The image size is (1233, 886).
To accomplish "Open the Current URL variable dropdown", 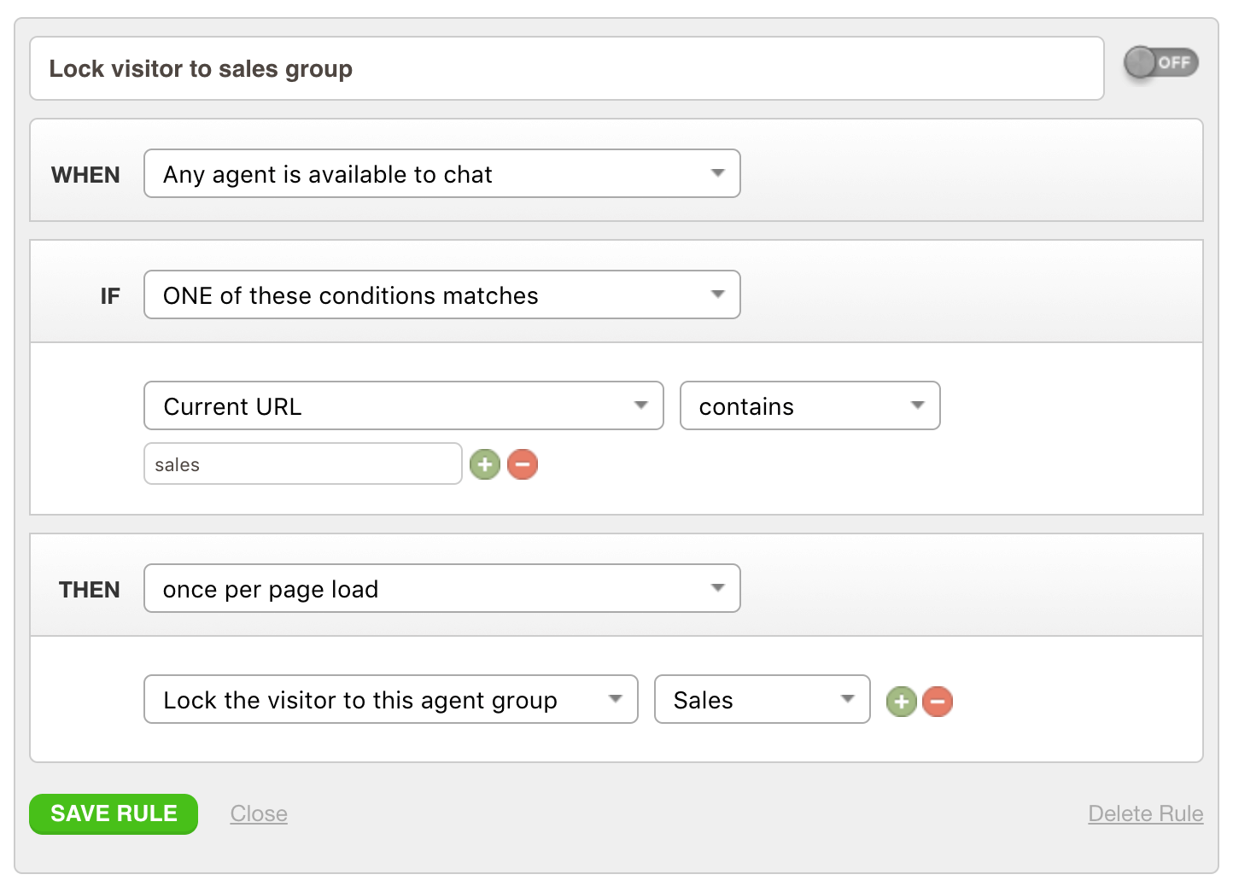I will (x=403, y=406).
